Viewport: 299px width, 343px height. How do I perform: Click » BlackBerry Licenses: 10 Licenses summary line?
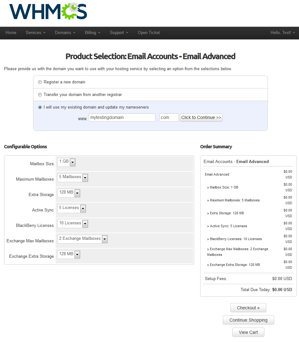click(234, 239)
